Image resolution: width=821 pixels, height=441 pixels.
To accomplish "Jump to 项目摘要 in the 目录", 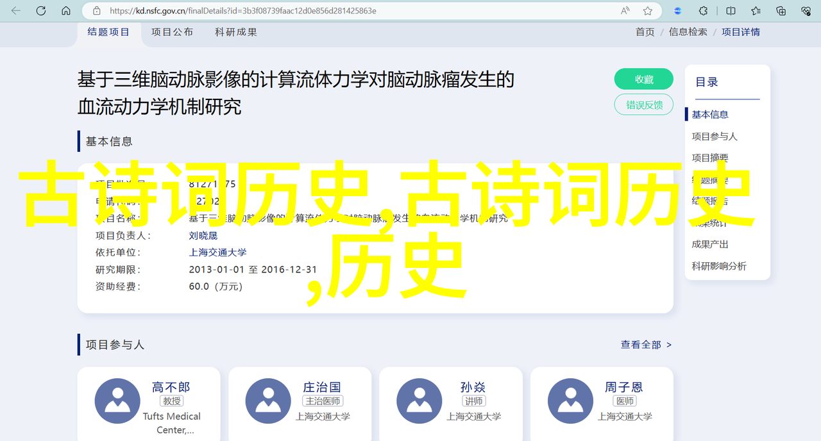I will (710, 158).
